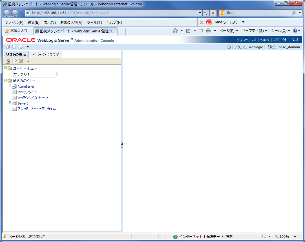Click the refresh page icon

(206, 13)
